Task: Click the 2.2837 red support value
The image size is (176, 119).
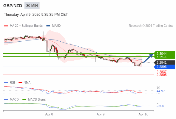Action: point(161,72)
